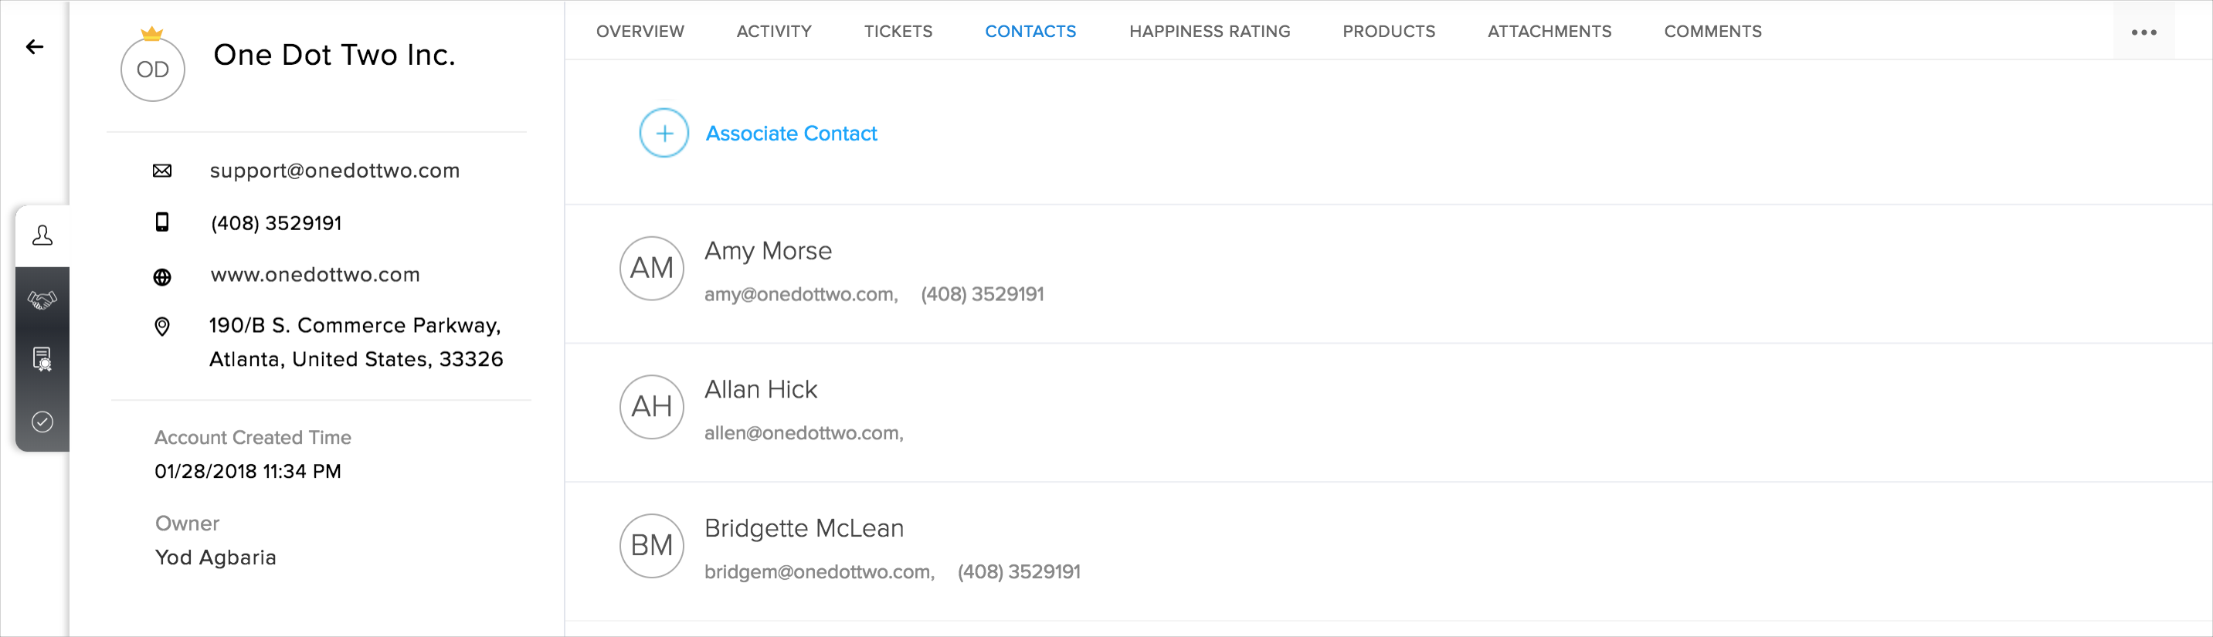Open www.onedottwo.com website link
Image resolution: width=2213 pixels, height=637 pixels.
point(315,275)
